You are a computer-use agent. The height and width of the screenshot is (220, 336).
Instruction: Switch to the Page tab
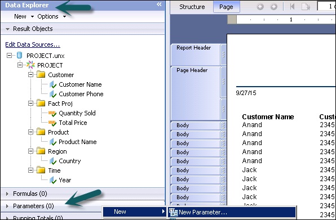coord(226,7)
